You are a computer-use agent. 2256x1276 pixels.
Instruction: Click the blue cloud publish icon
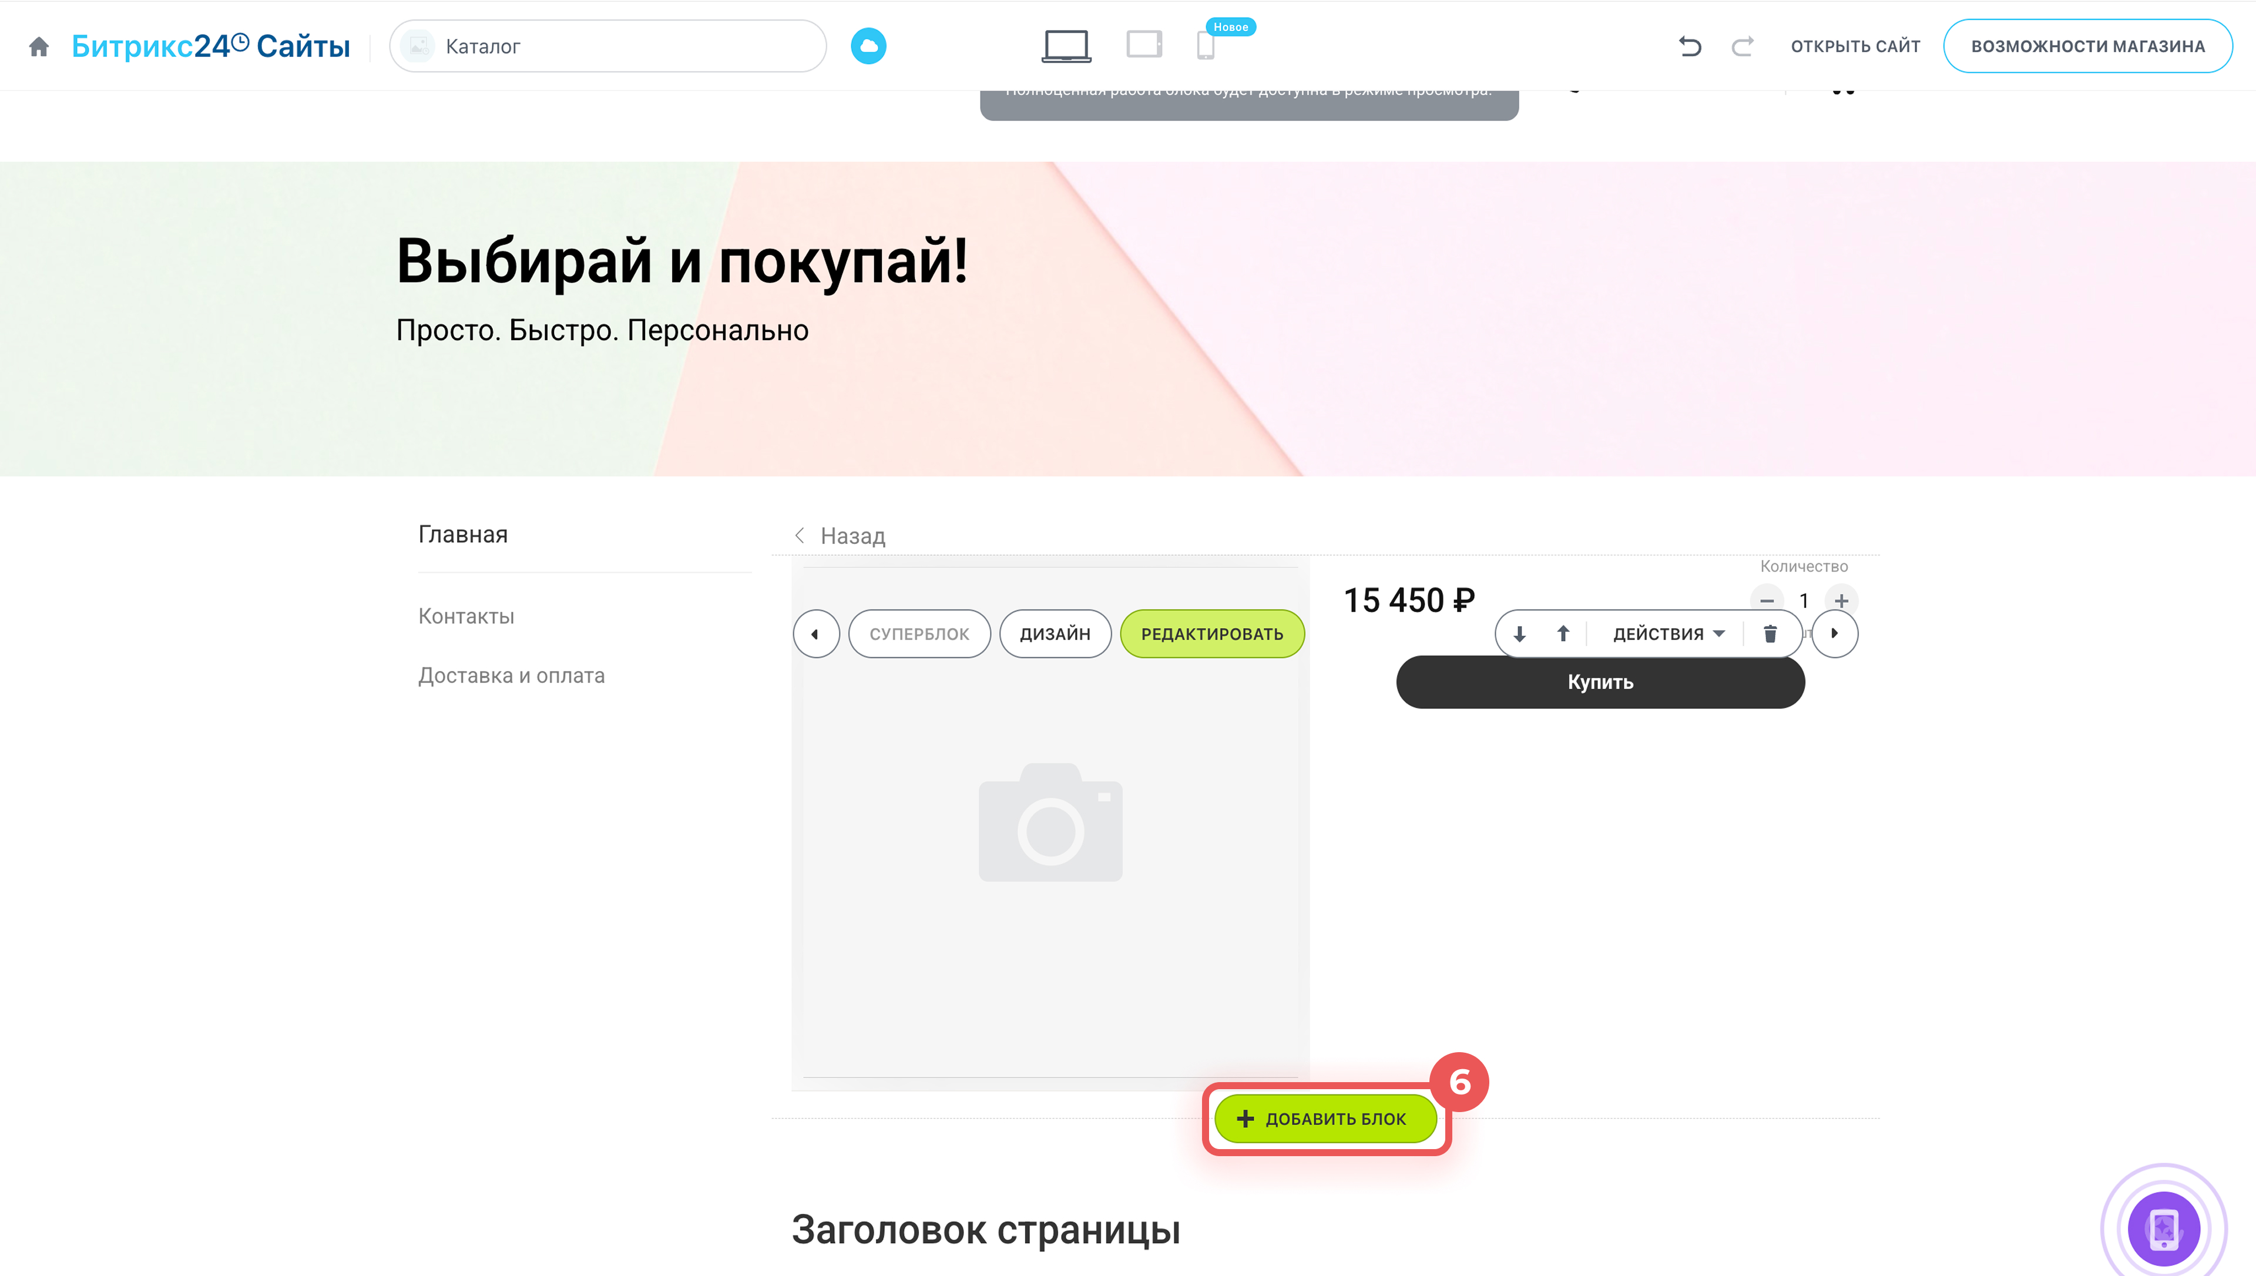pos(867,46)
